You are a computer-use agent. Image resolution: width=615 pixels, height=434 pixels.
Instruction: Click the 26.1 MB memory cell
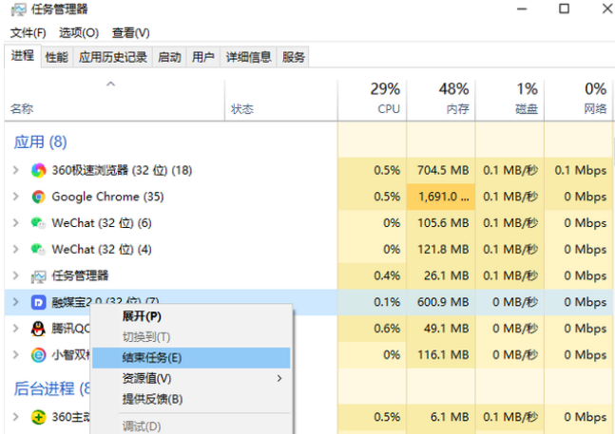pos(441,275)
